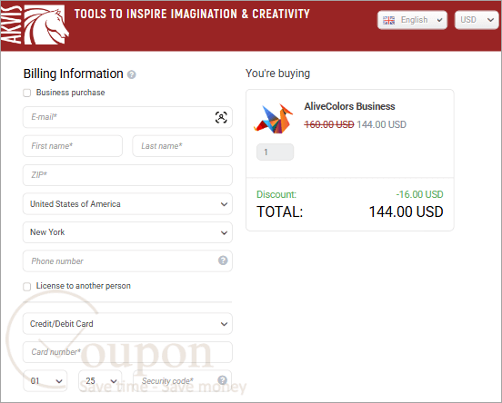Expand the New York state dropdown
This screenshot has width=502, height=403.
click(x=127, y=232)
